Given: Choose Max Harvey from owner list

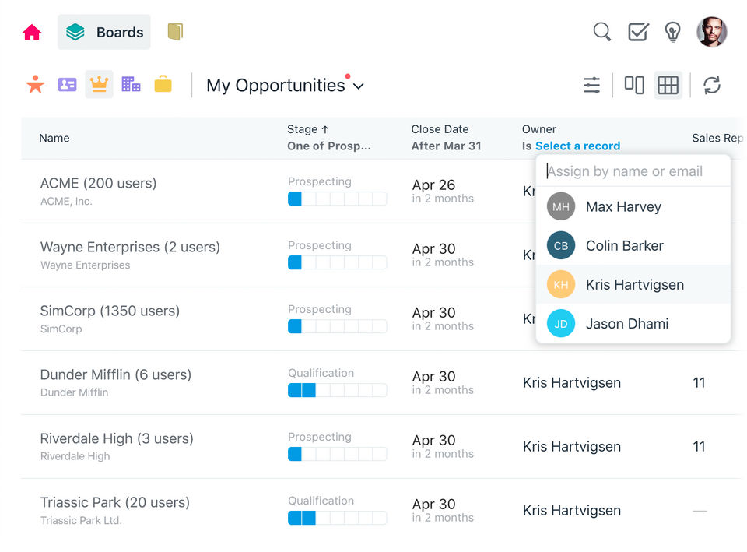Looking at the screenshot, I should [x=633, y=206].
